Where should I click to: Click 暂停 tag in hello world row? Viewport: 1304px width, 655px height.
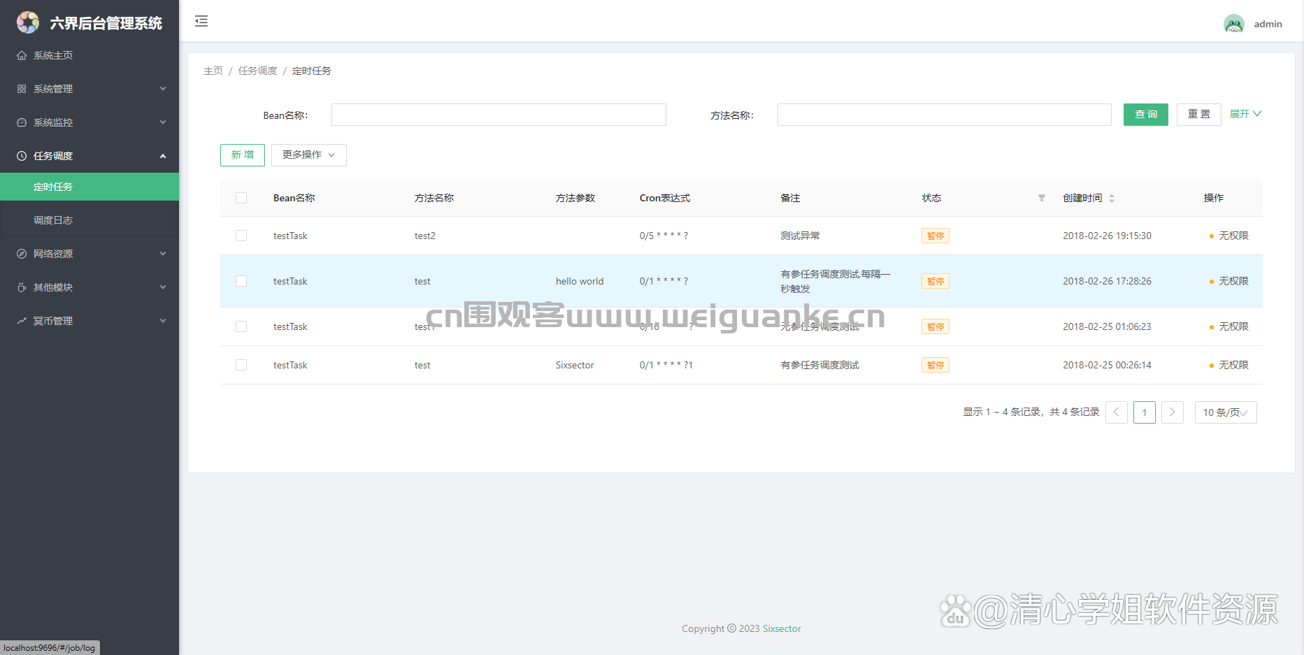pyautogui.click(x=936, y=281)
